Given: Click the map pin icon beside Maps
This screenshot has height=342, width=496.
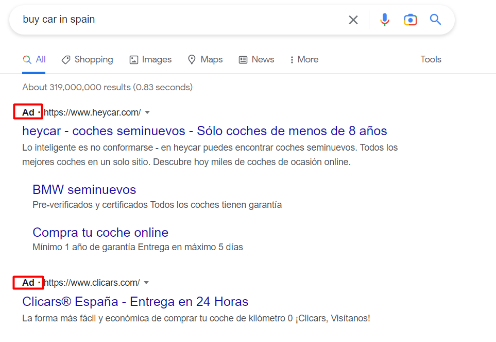Looking at the screenshot, I should point(192,59).
